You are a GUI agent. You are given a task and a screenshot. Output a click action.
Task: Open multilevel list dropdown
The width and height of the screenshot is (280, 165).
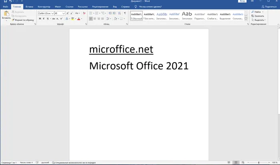pyautogui.click(x=105, y=13)
